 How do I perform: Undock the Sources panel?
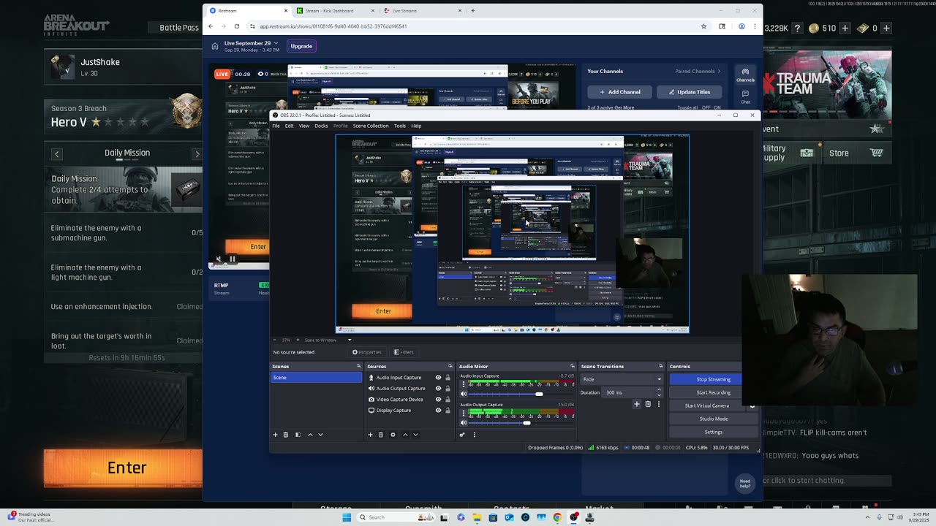click(450, 366)
